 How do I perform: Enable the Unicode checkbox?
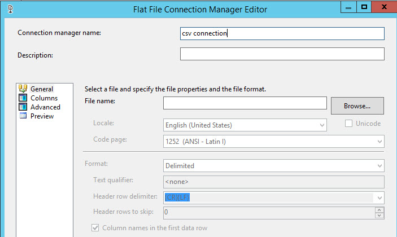(x=348, y=124)
